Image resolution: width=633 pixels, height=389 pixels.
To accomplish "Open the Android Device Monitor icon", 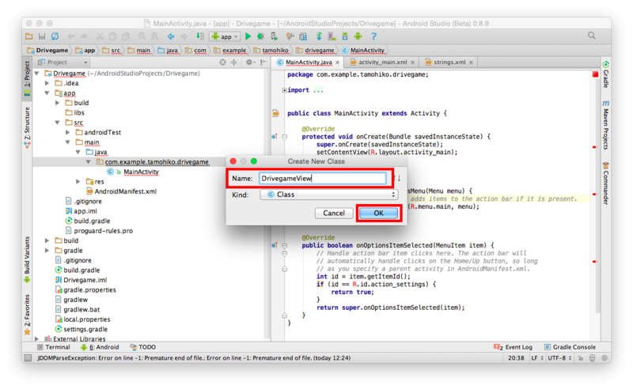I will tap(358, 36).
